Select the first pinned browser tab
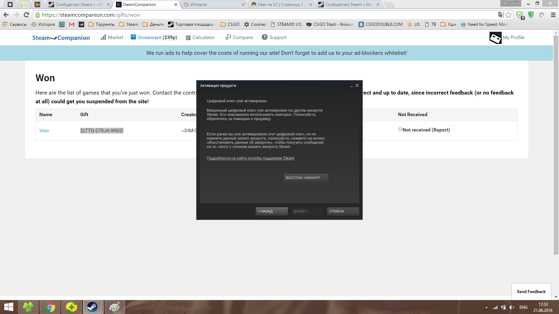Viewport: 559px width, 314px height. (10, 5)
